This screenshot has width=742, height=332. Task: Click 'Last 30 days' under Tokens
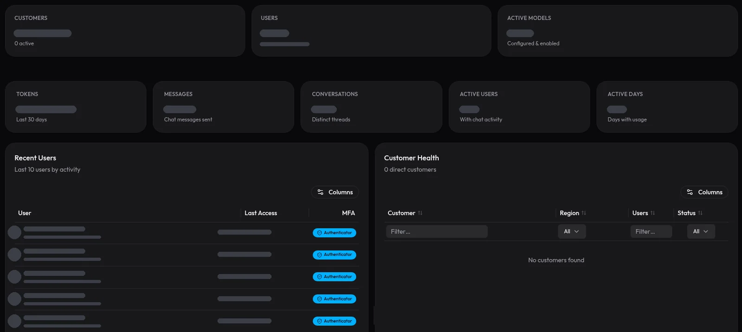(x=32, y=120)
